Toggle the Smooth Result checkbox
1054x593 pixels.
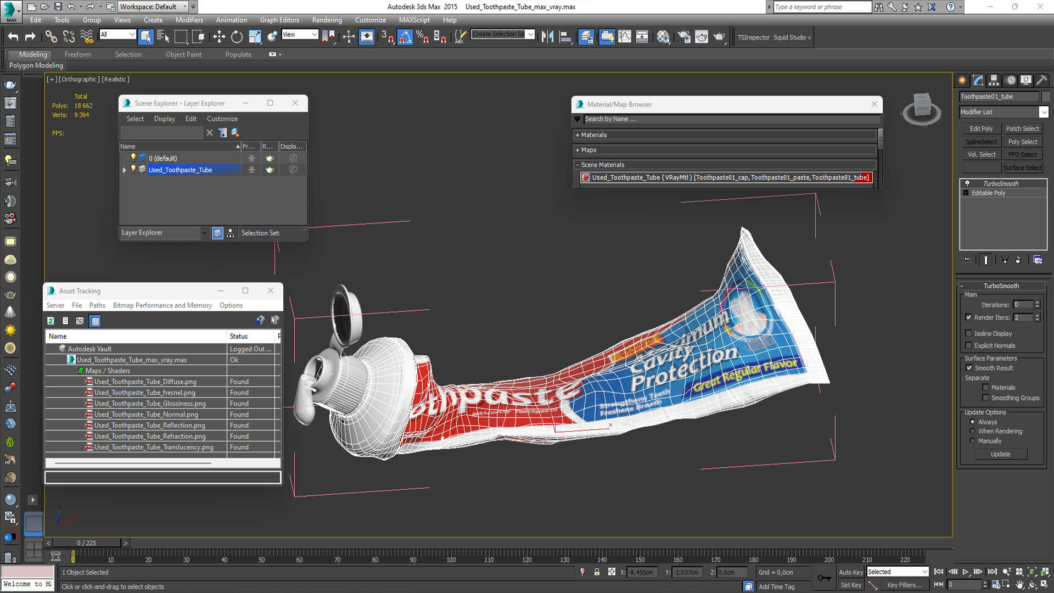[969, 368]
